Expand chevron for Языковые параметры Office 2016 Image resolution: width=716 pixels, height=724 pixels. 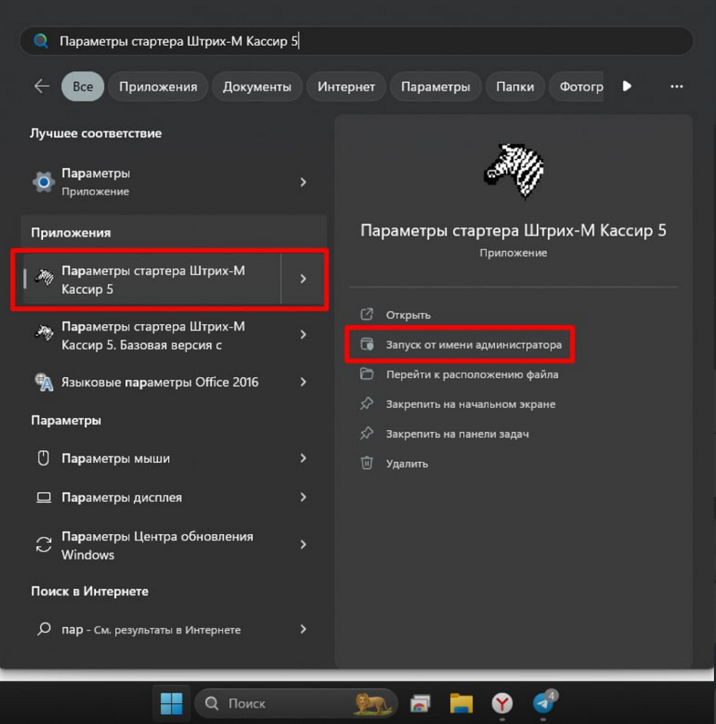(x=303, y=382)
